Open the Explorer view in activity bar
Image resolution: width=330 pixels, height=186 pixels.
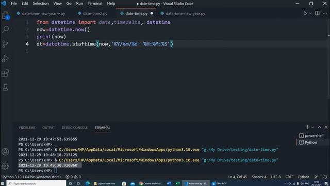pyautogui.click(x=6, y=16)
